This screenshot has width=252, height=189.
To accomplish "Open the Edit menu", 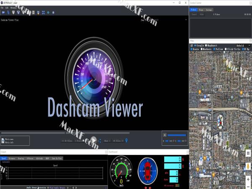I will point(7,8).
